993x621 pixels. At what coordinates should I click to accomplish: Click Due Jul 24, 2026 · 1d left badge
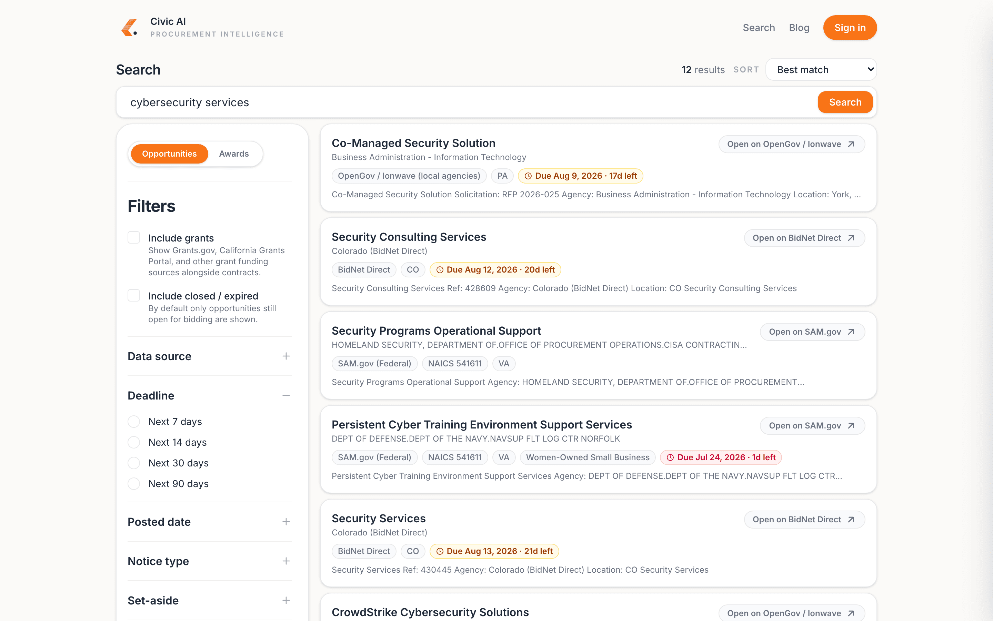(x=721, y=457)
